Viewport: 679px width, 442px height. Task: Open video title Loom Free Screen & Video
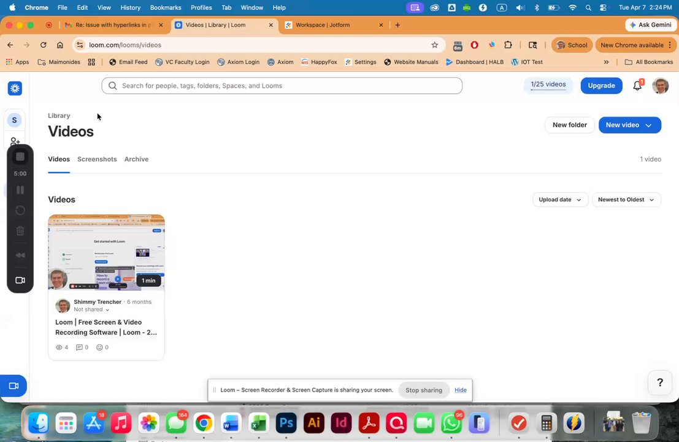106,327
